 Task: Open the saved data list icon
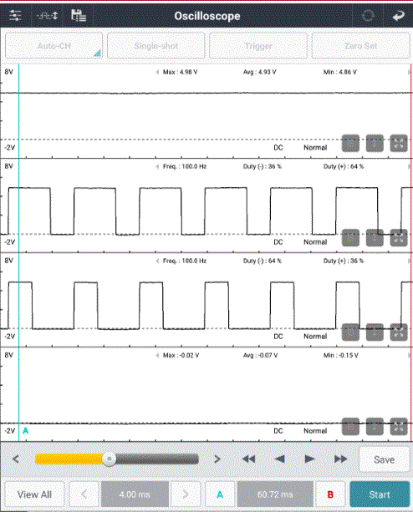(79, 15)
